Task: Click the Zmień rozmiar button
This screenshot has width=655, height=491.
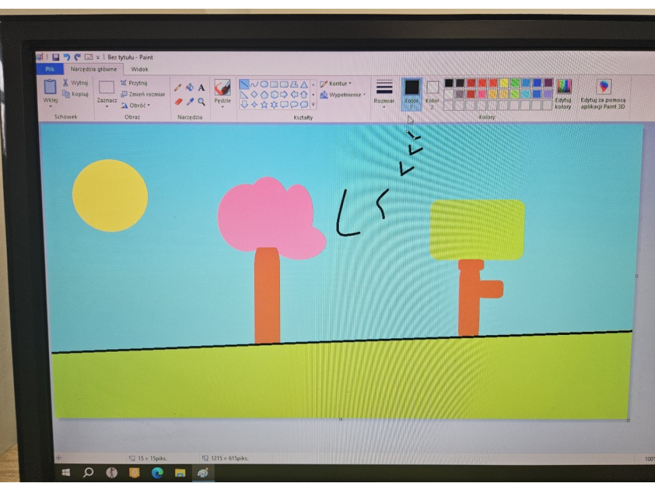Action: click(143, 94)
